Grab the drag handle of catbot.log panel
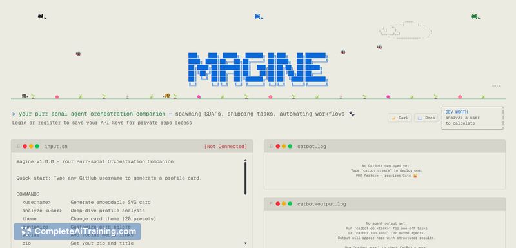The height and width of the screenshot is (248, 516). click(271, 146)
